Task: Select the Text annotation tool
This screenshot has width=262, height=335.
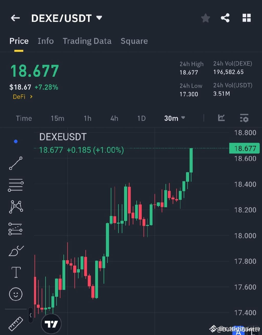Action: 16,272
